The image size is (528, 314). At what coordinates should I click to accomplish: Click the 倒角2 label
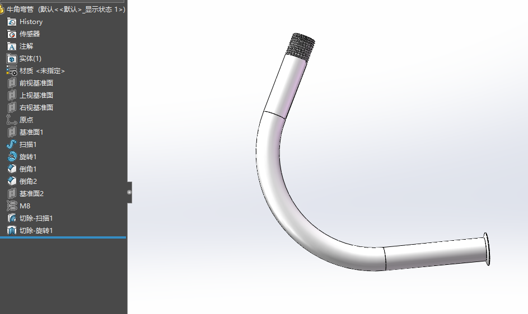[29, 181]
